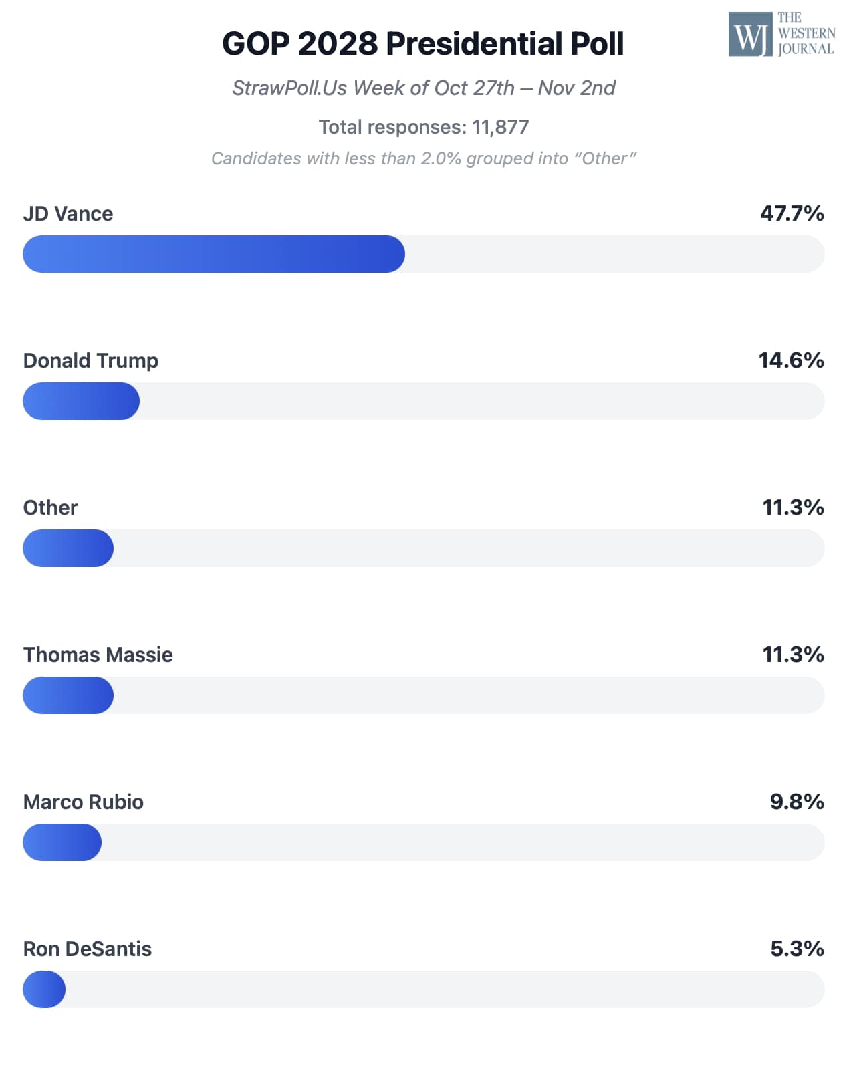Click Donald Trump's 14.6% value
This screenshot has width=849, height=1071.
(x=791, y=360)
